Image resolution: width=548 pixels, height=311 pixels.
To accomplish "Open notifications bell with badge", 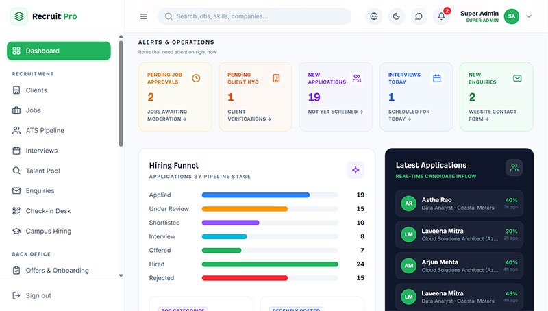I will click(x=441, y=16).
